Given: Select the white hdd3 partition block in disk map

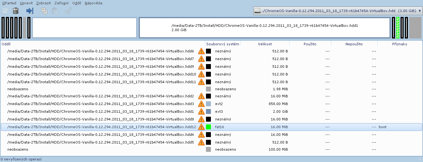Looking at the screenshot, I should click(x=85, y=28).
